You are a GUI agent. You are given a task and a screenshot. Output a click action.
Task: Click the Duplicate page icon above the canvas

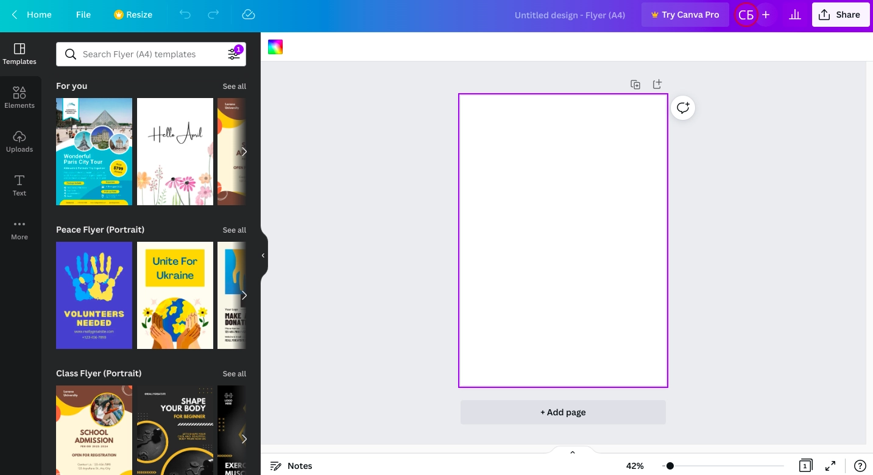pos(635,84)
